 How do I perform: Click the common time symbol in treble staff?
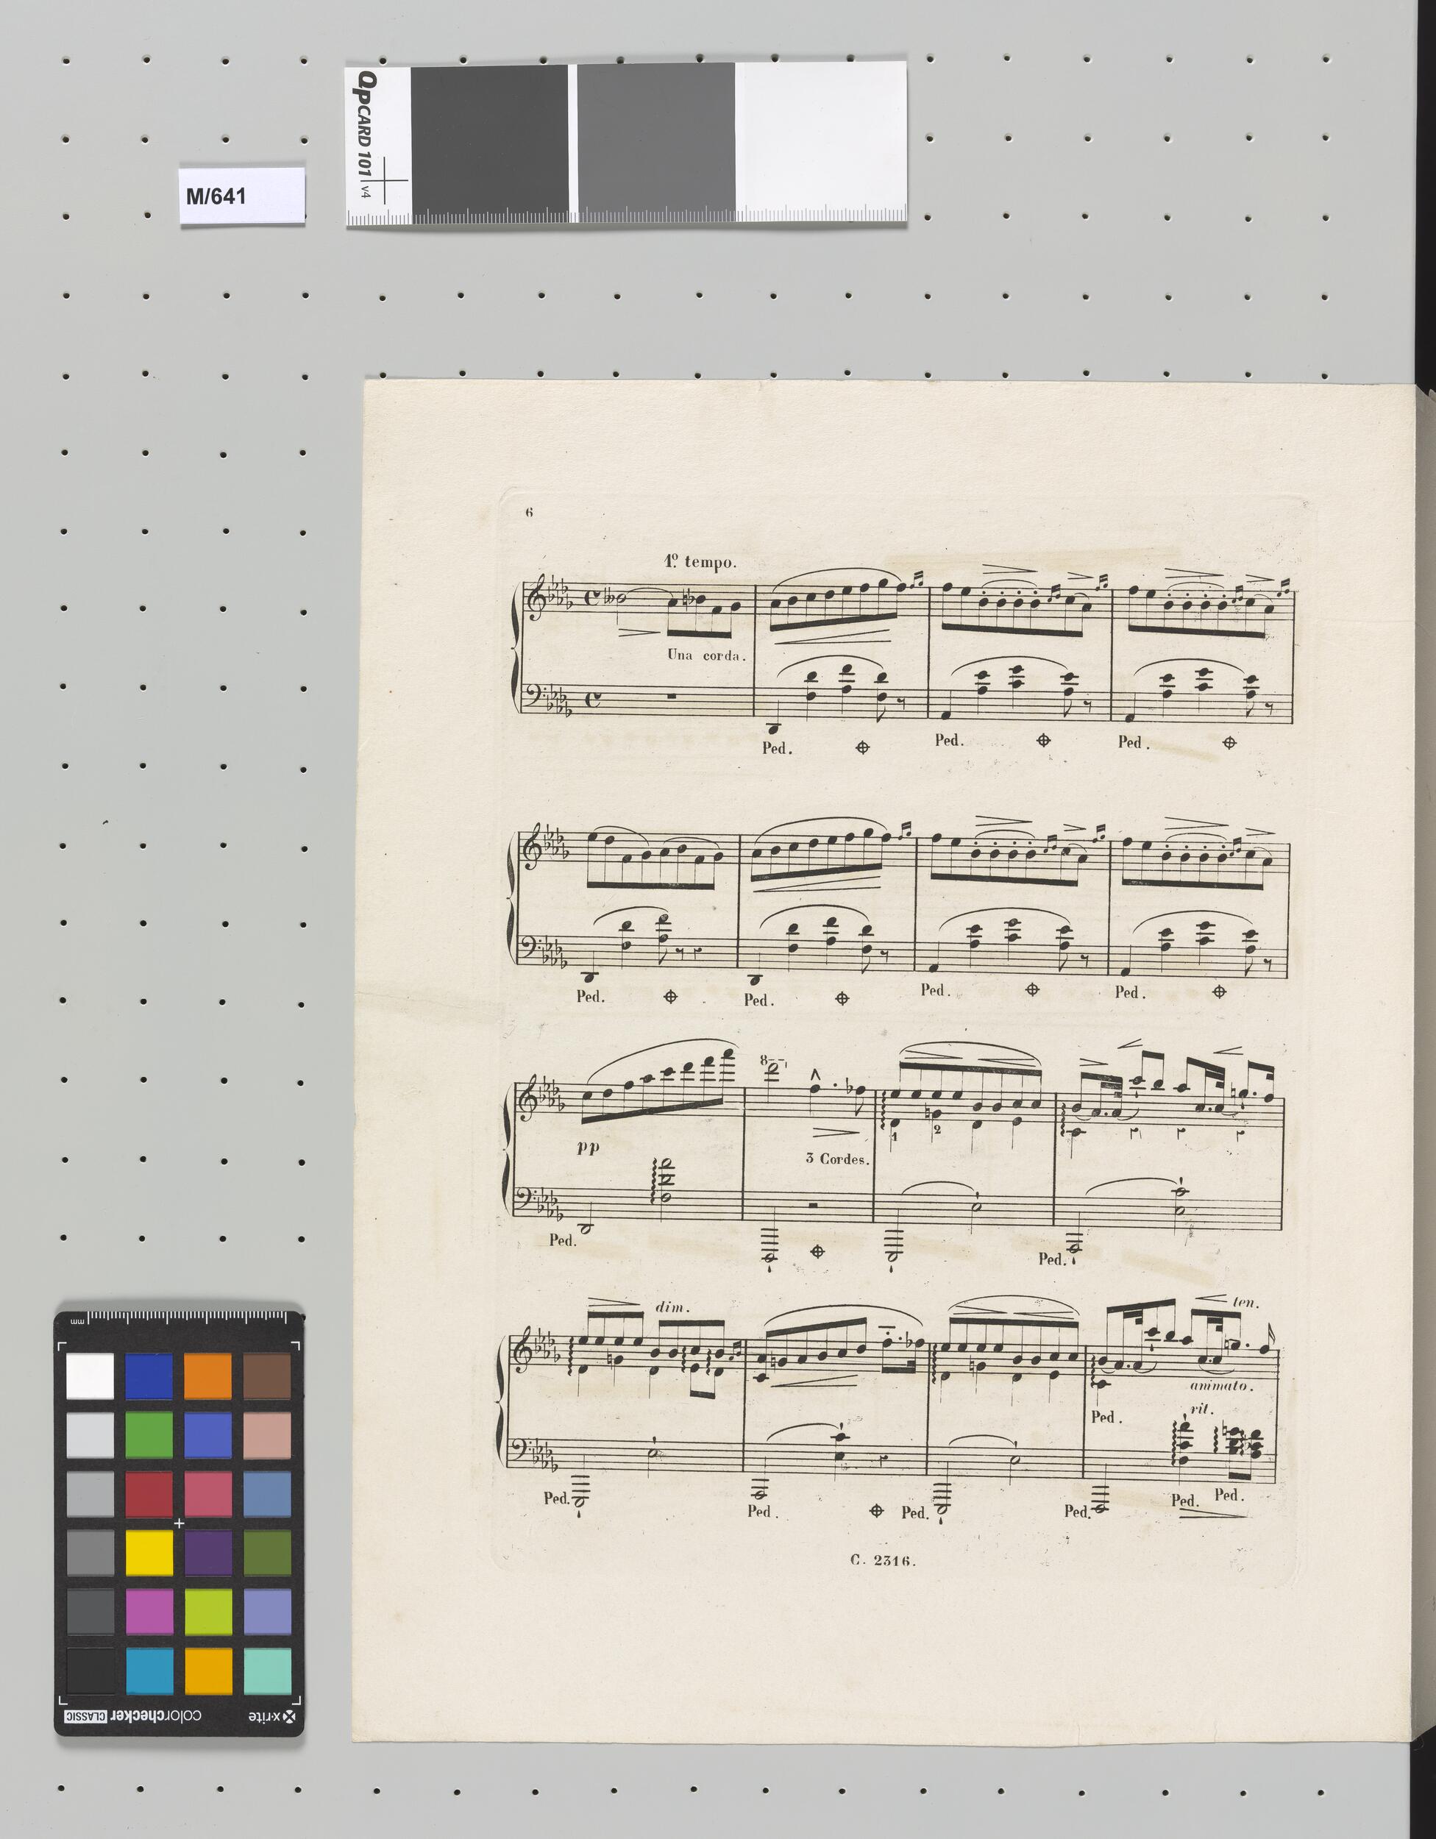point(592,600)
